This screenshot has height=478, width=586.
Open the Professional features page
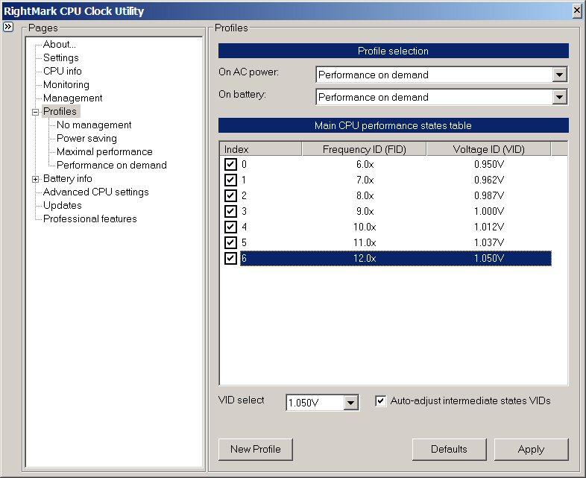90,219
